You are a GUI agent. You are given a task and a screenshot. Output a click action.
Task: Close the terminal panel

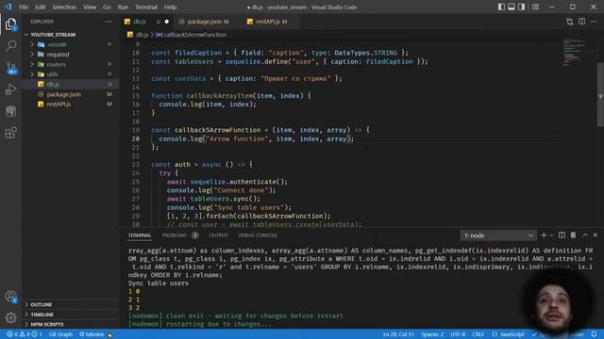[596, 235]
